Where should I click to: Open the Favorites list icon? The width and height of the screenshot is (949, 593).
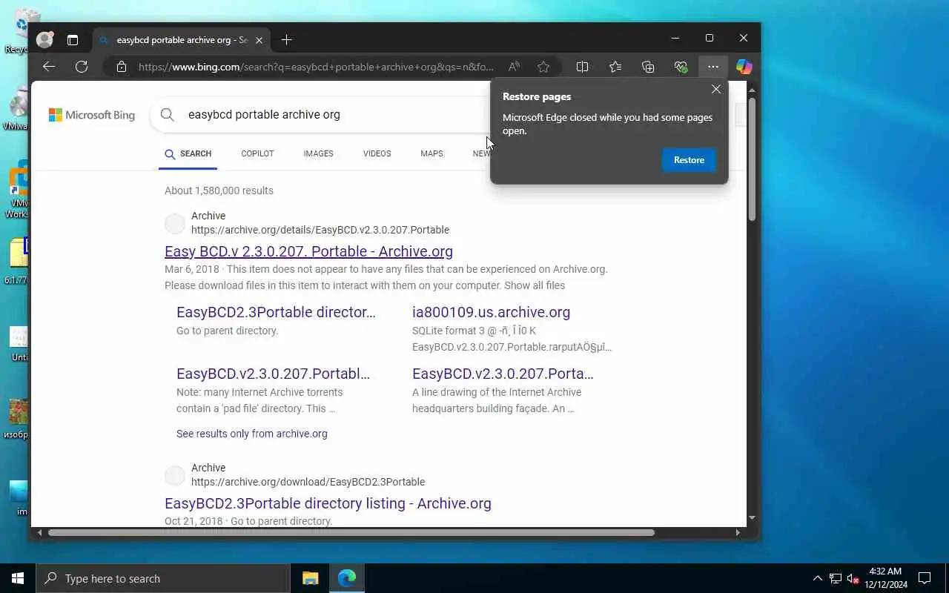[x=615, y=67]
